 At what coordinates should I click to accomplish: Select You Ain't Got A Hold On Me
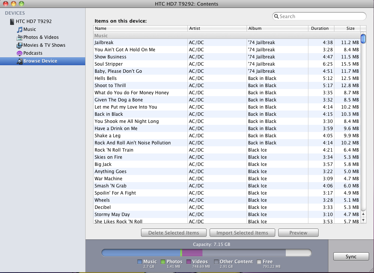227,50
